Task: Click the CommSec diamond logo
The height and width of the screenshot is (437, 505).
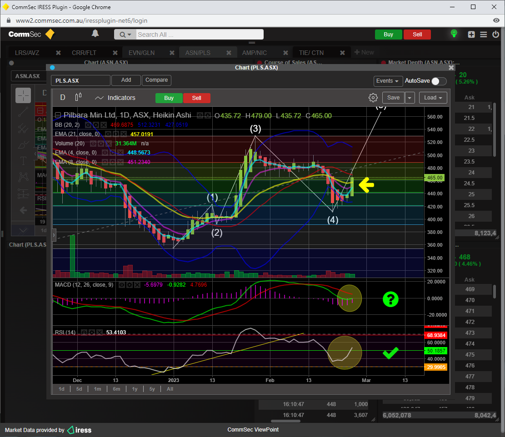Action: (50, 34)
